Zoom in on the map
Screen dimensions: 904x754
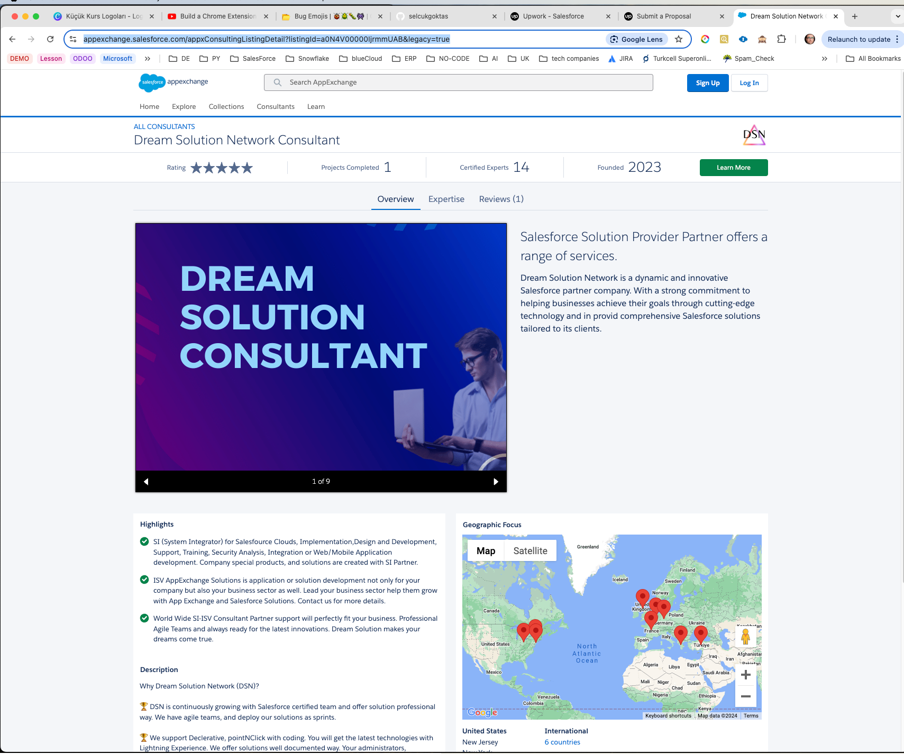tap(746, 675)
